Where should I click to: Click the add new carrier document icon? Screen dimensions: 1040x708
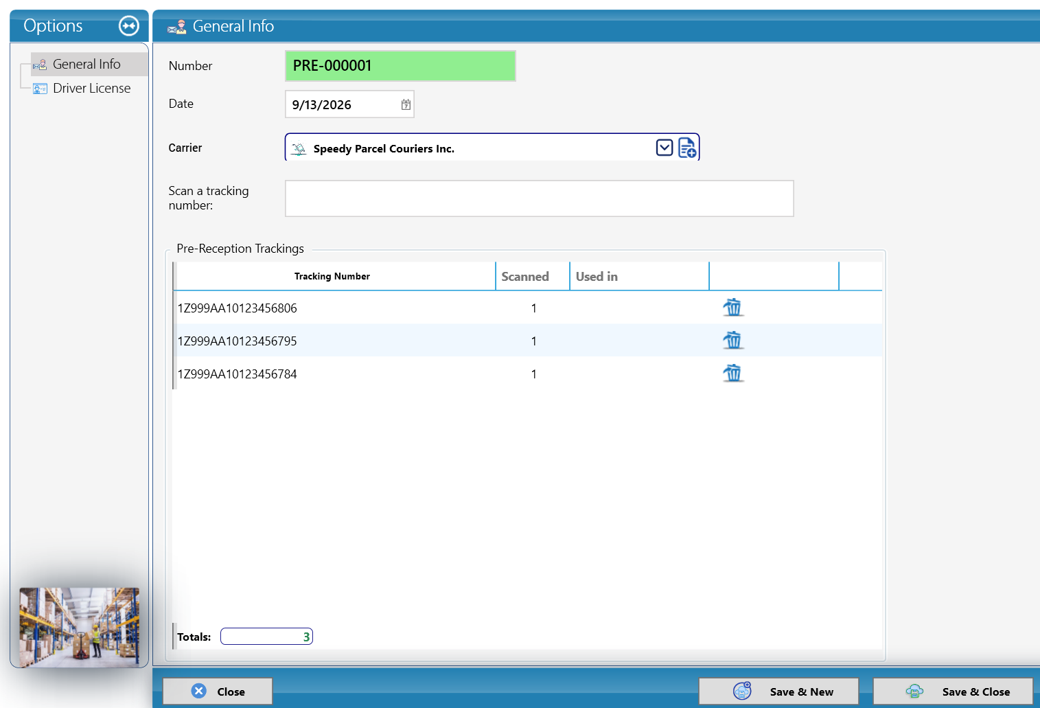point(687,148)
